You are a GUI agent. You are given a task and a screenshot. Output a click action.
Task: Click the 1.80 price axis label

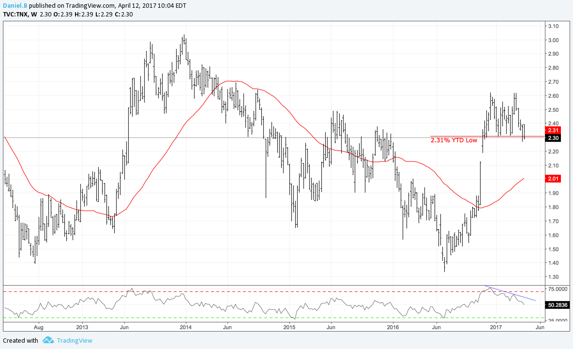[x=553, y=207]
